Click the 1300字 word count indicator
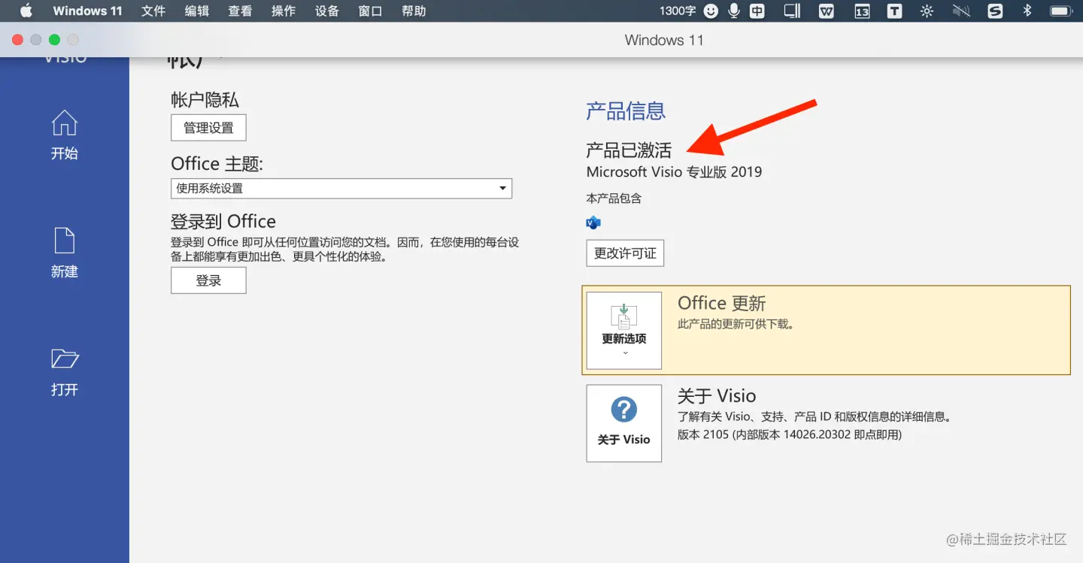Image resolution: width=1083 pixels, height=563 pixels. (678, 11)
